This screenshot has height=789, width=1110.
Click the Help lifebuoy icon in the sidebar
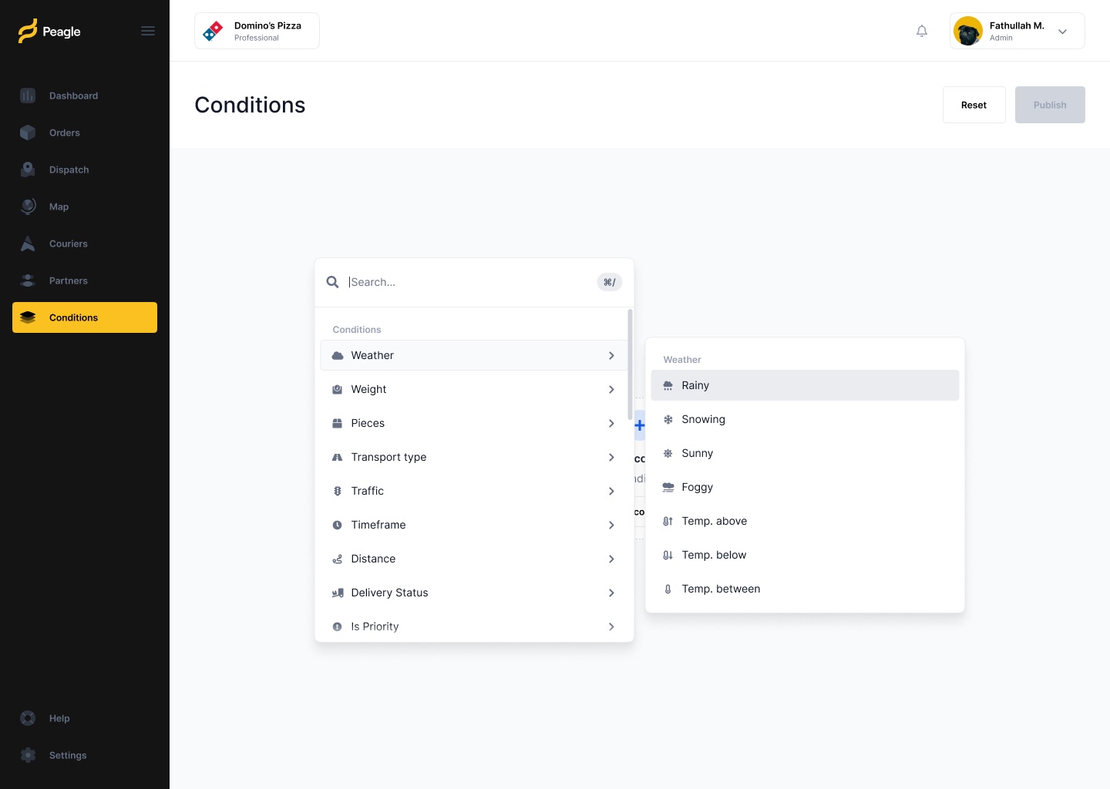point(28,718)
